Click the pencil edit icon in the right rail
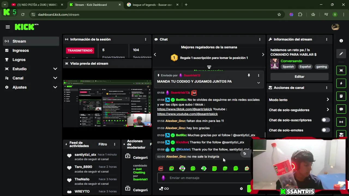 341,54
